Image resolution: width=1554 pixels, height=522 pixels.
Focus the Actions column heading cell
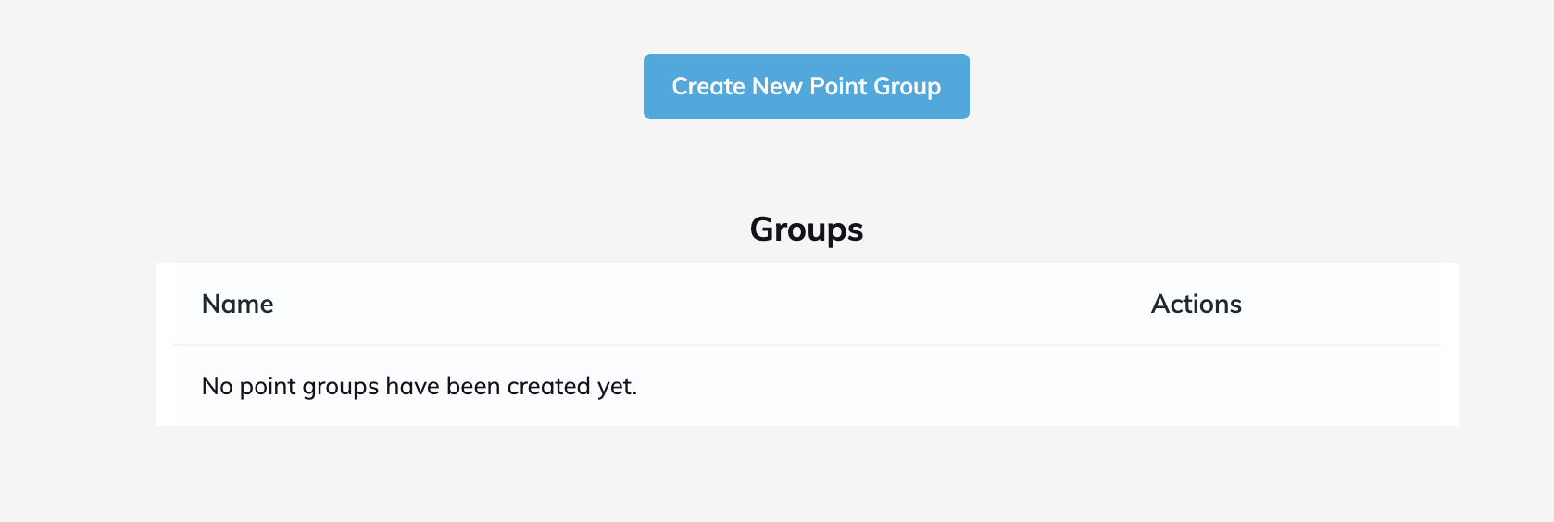(x=1196, y=304)
